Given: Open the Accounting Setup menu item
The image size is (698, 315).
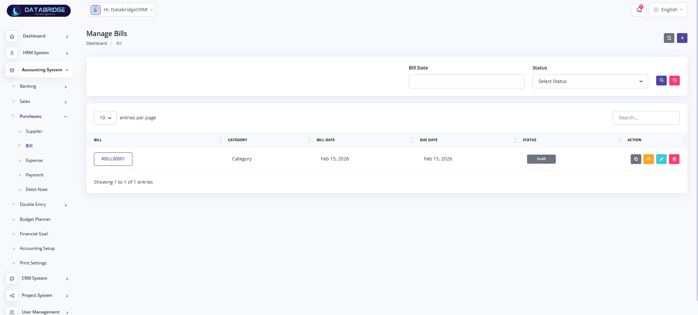Looking at the screenshot, I should (x=37, y=248).
